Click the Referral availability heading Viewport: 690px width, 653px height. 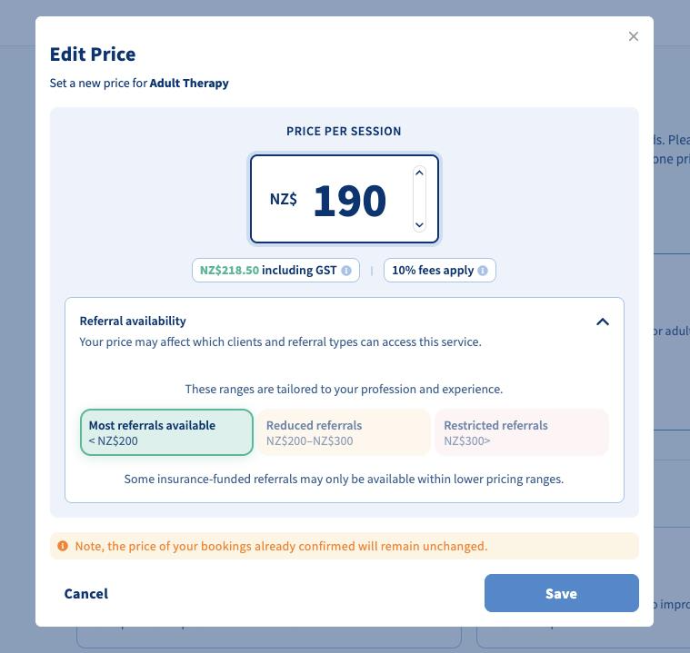[x=133, y=321]
